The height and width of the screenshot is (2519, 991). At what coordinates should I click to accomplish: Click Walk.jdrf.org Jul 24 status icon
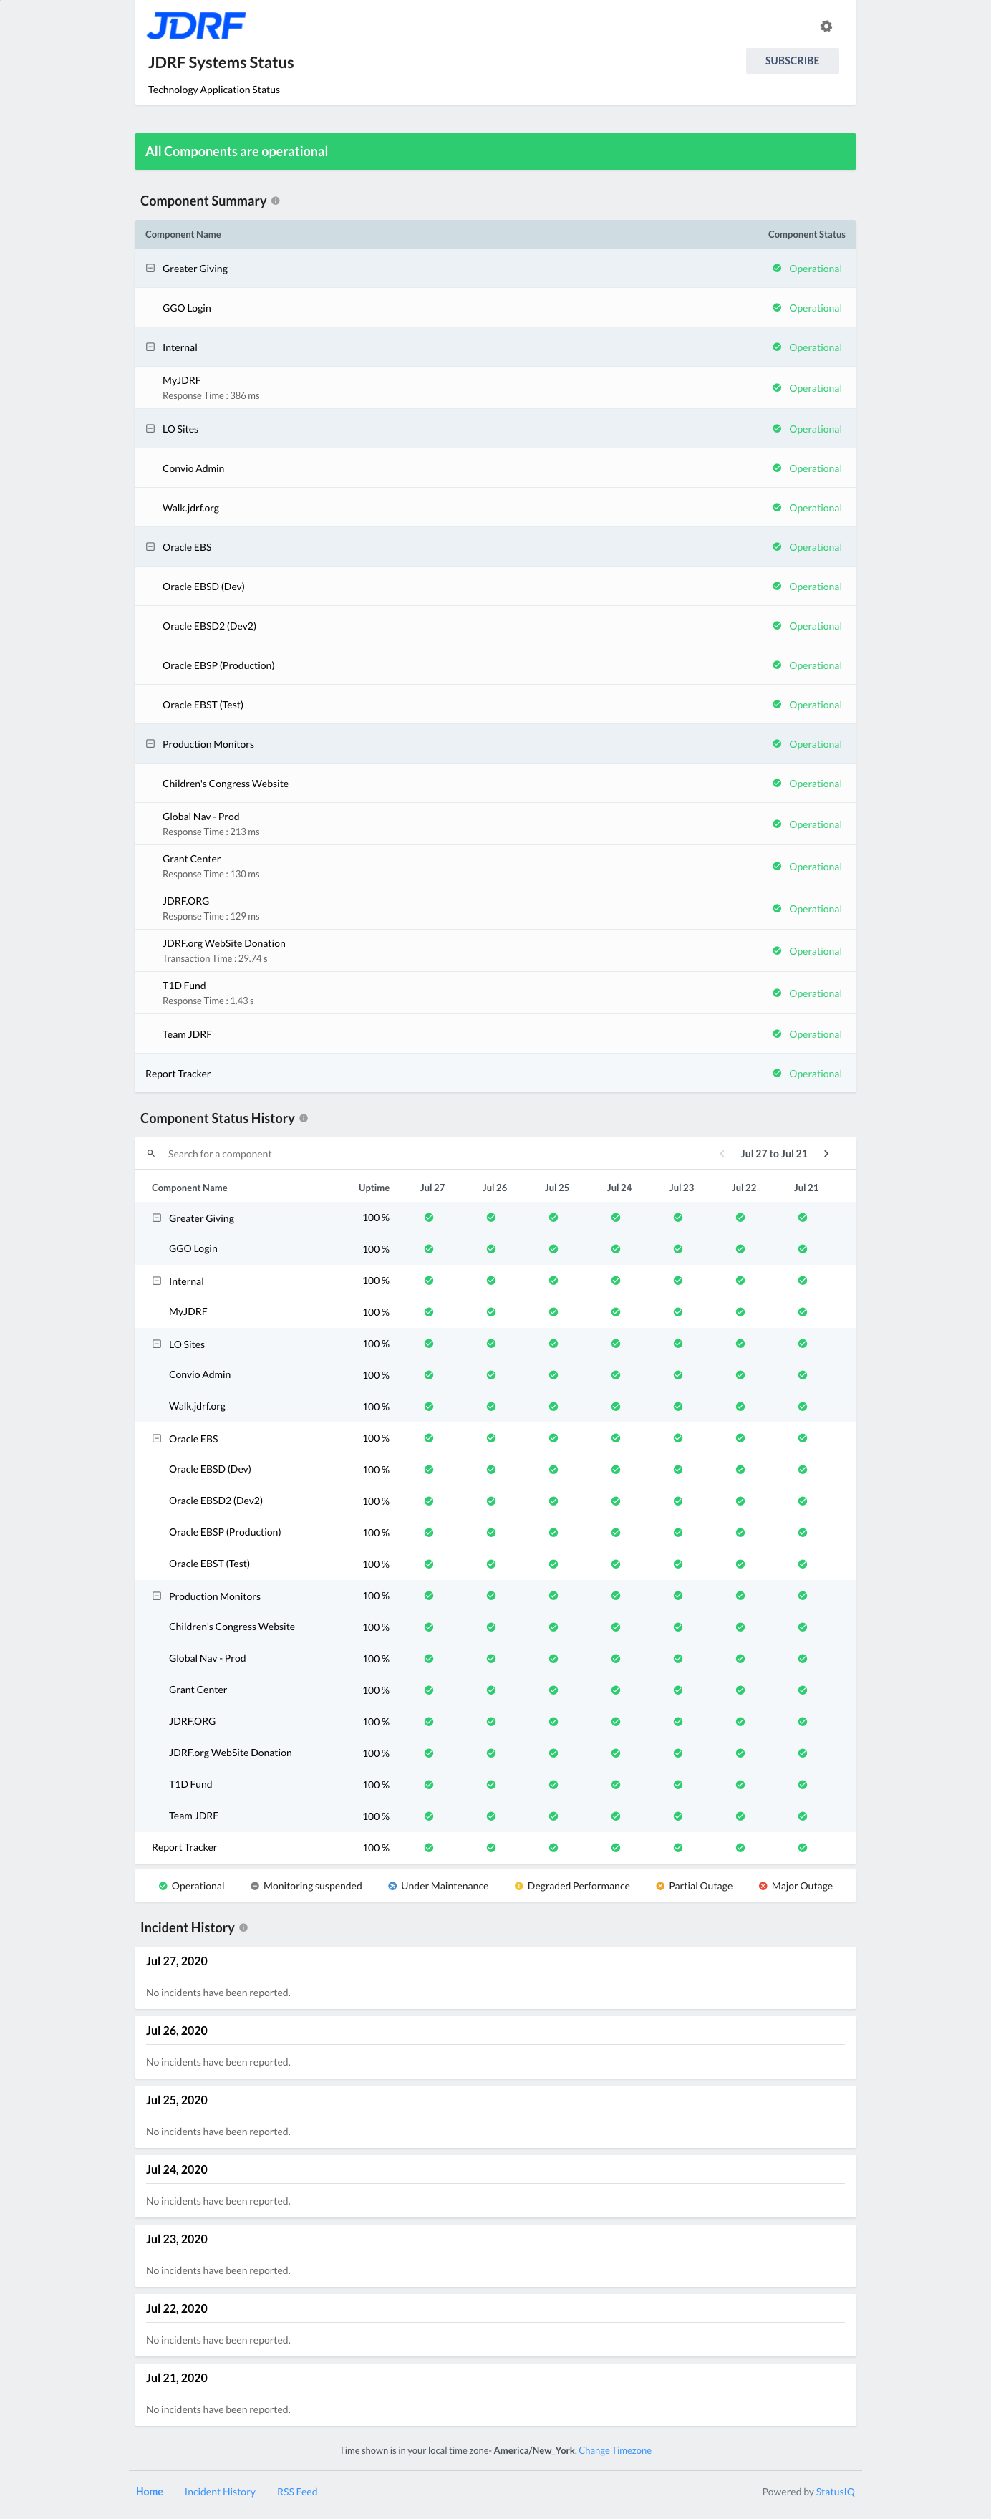tap(616, 1406)
